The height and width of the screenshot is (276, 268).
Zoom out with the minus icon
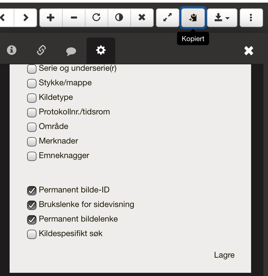(74, 18)
